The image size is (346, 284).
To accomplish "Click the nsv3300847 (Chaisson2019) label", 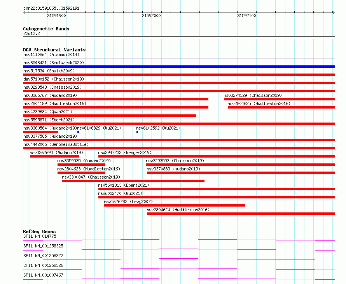I will pos(91,177).
